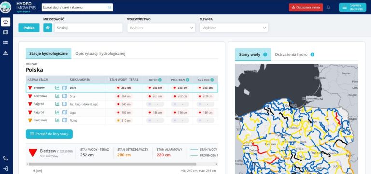The image size is (371, 174).
Task: Click the 245 cm value for Rajgród
Action: pyautogui.click(x=124, y=104)
